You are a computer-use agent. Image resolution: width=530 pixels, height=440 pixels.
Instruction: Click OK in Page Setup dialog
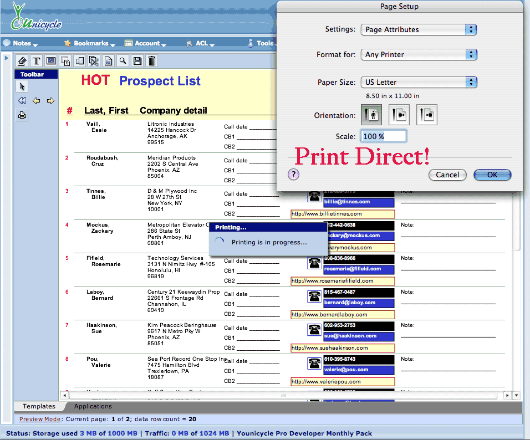pyautogui.click(x=492, y=175)
